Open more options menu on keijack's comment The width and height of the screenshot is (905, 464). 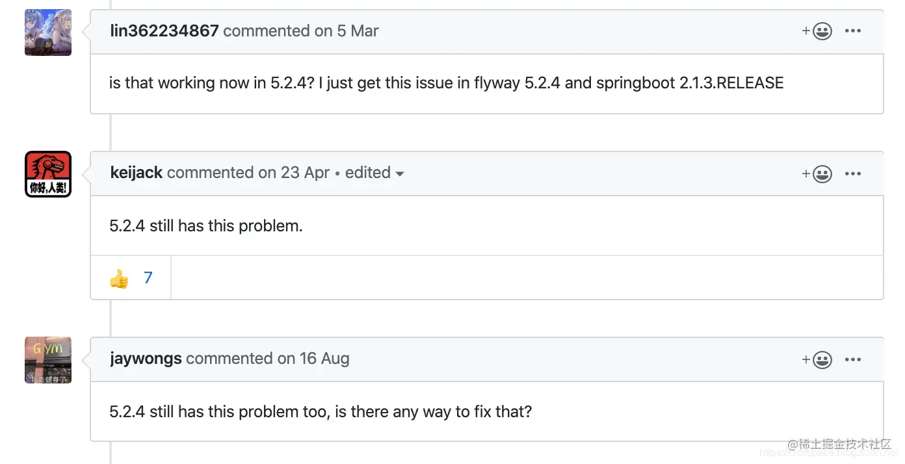pos(853,174)
